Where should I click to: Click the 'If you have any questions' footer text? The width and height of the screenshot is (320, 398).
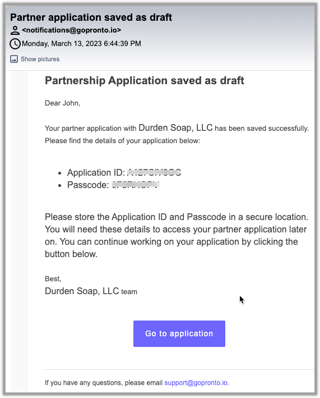click(104, 382)
